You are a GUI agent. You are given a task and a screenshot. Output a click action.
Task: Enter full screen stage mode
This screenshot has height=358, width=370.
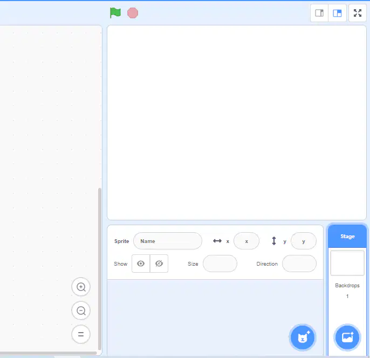click(358, 13)
